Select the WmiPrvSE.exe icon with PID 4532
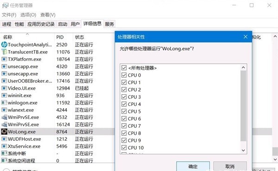This screenshot has height=171, width=278. pyautogui.click(x=4, y=117)
